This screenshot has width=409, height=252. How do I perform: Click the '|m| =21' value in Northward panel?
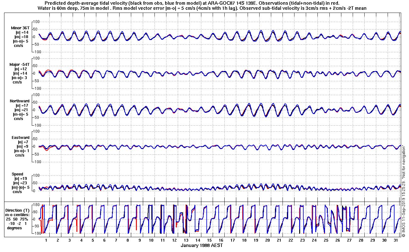pos(22,110)
